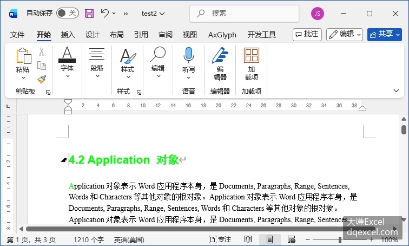Click the 共享 share button

[x=385, y=35]
